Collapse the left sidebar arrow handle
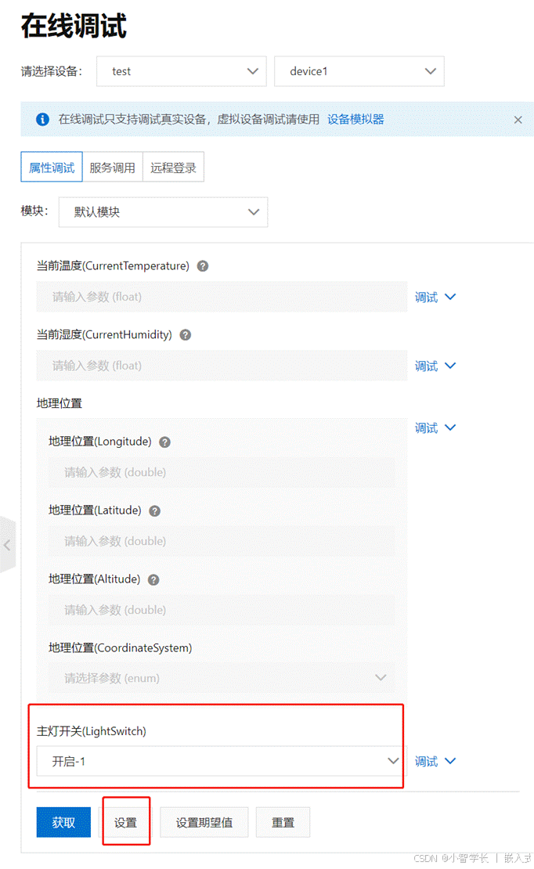Image resolution: width=534 pixels, height=869 pixels. click(x=7, y=545)
